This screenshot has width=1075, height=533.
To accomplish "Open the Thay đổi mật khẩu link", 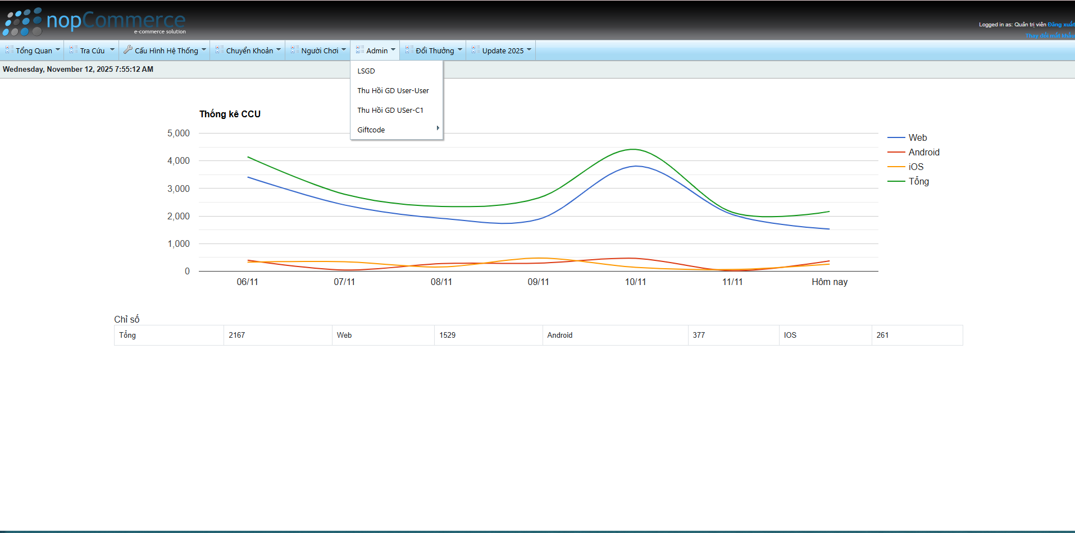I will click(1049, 35).
